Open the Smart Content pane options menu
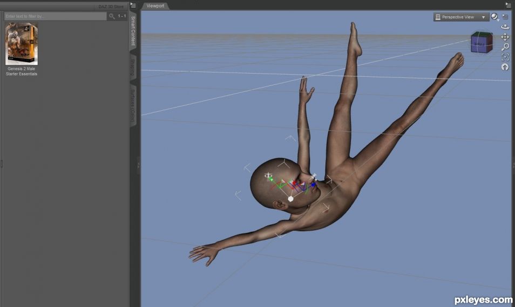Viewport: 515px width, 307px height. click(133, 5)
